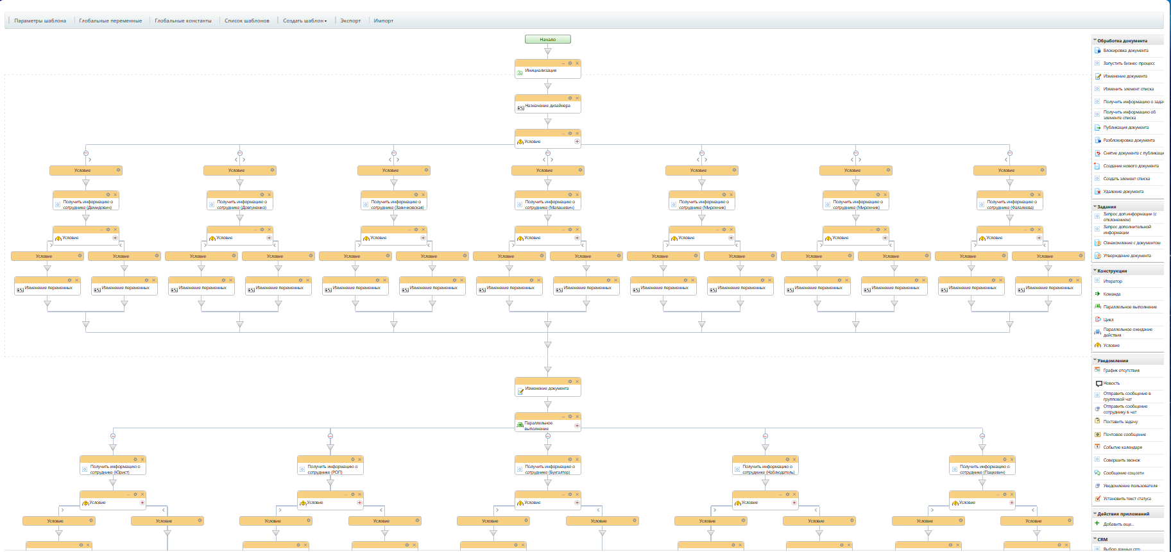Select the Итератор construction item
Screen dimensions: 1171x552
tap(1113, 281)
